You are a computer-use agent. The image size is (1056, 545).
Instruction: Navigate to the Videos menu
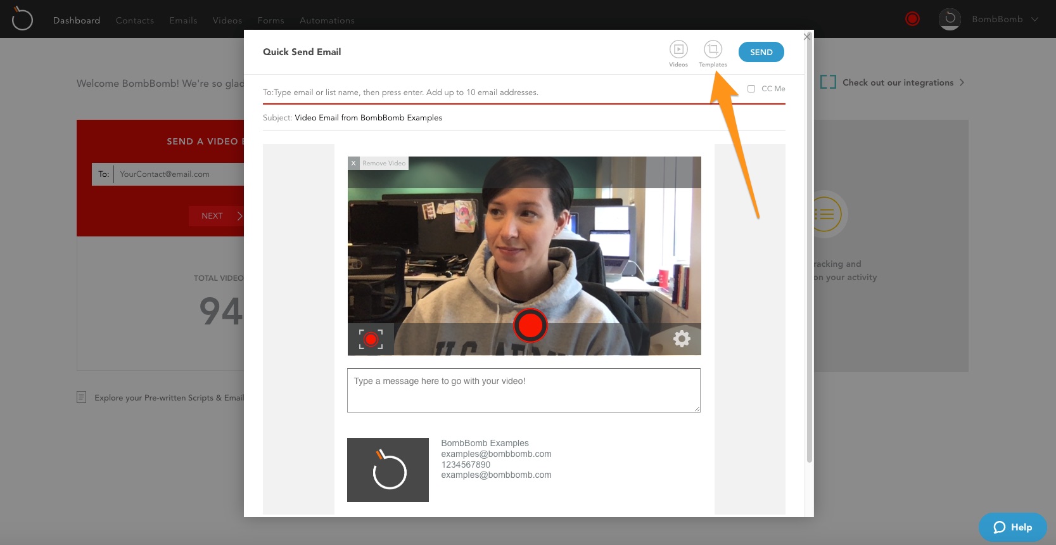(x=227, y=20)
